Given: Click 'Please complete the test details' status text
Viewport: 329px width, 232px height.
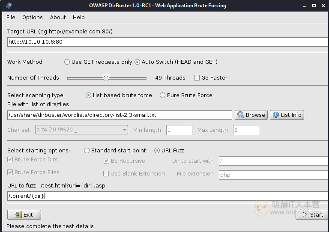Looking at the screenshot, I should coord(50,226).
